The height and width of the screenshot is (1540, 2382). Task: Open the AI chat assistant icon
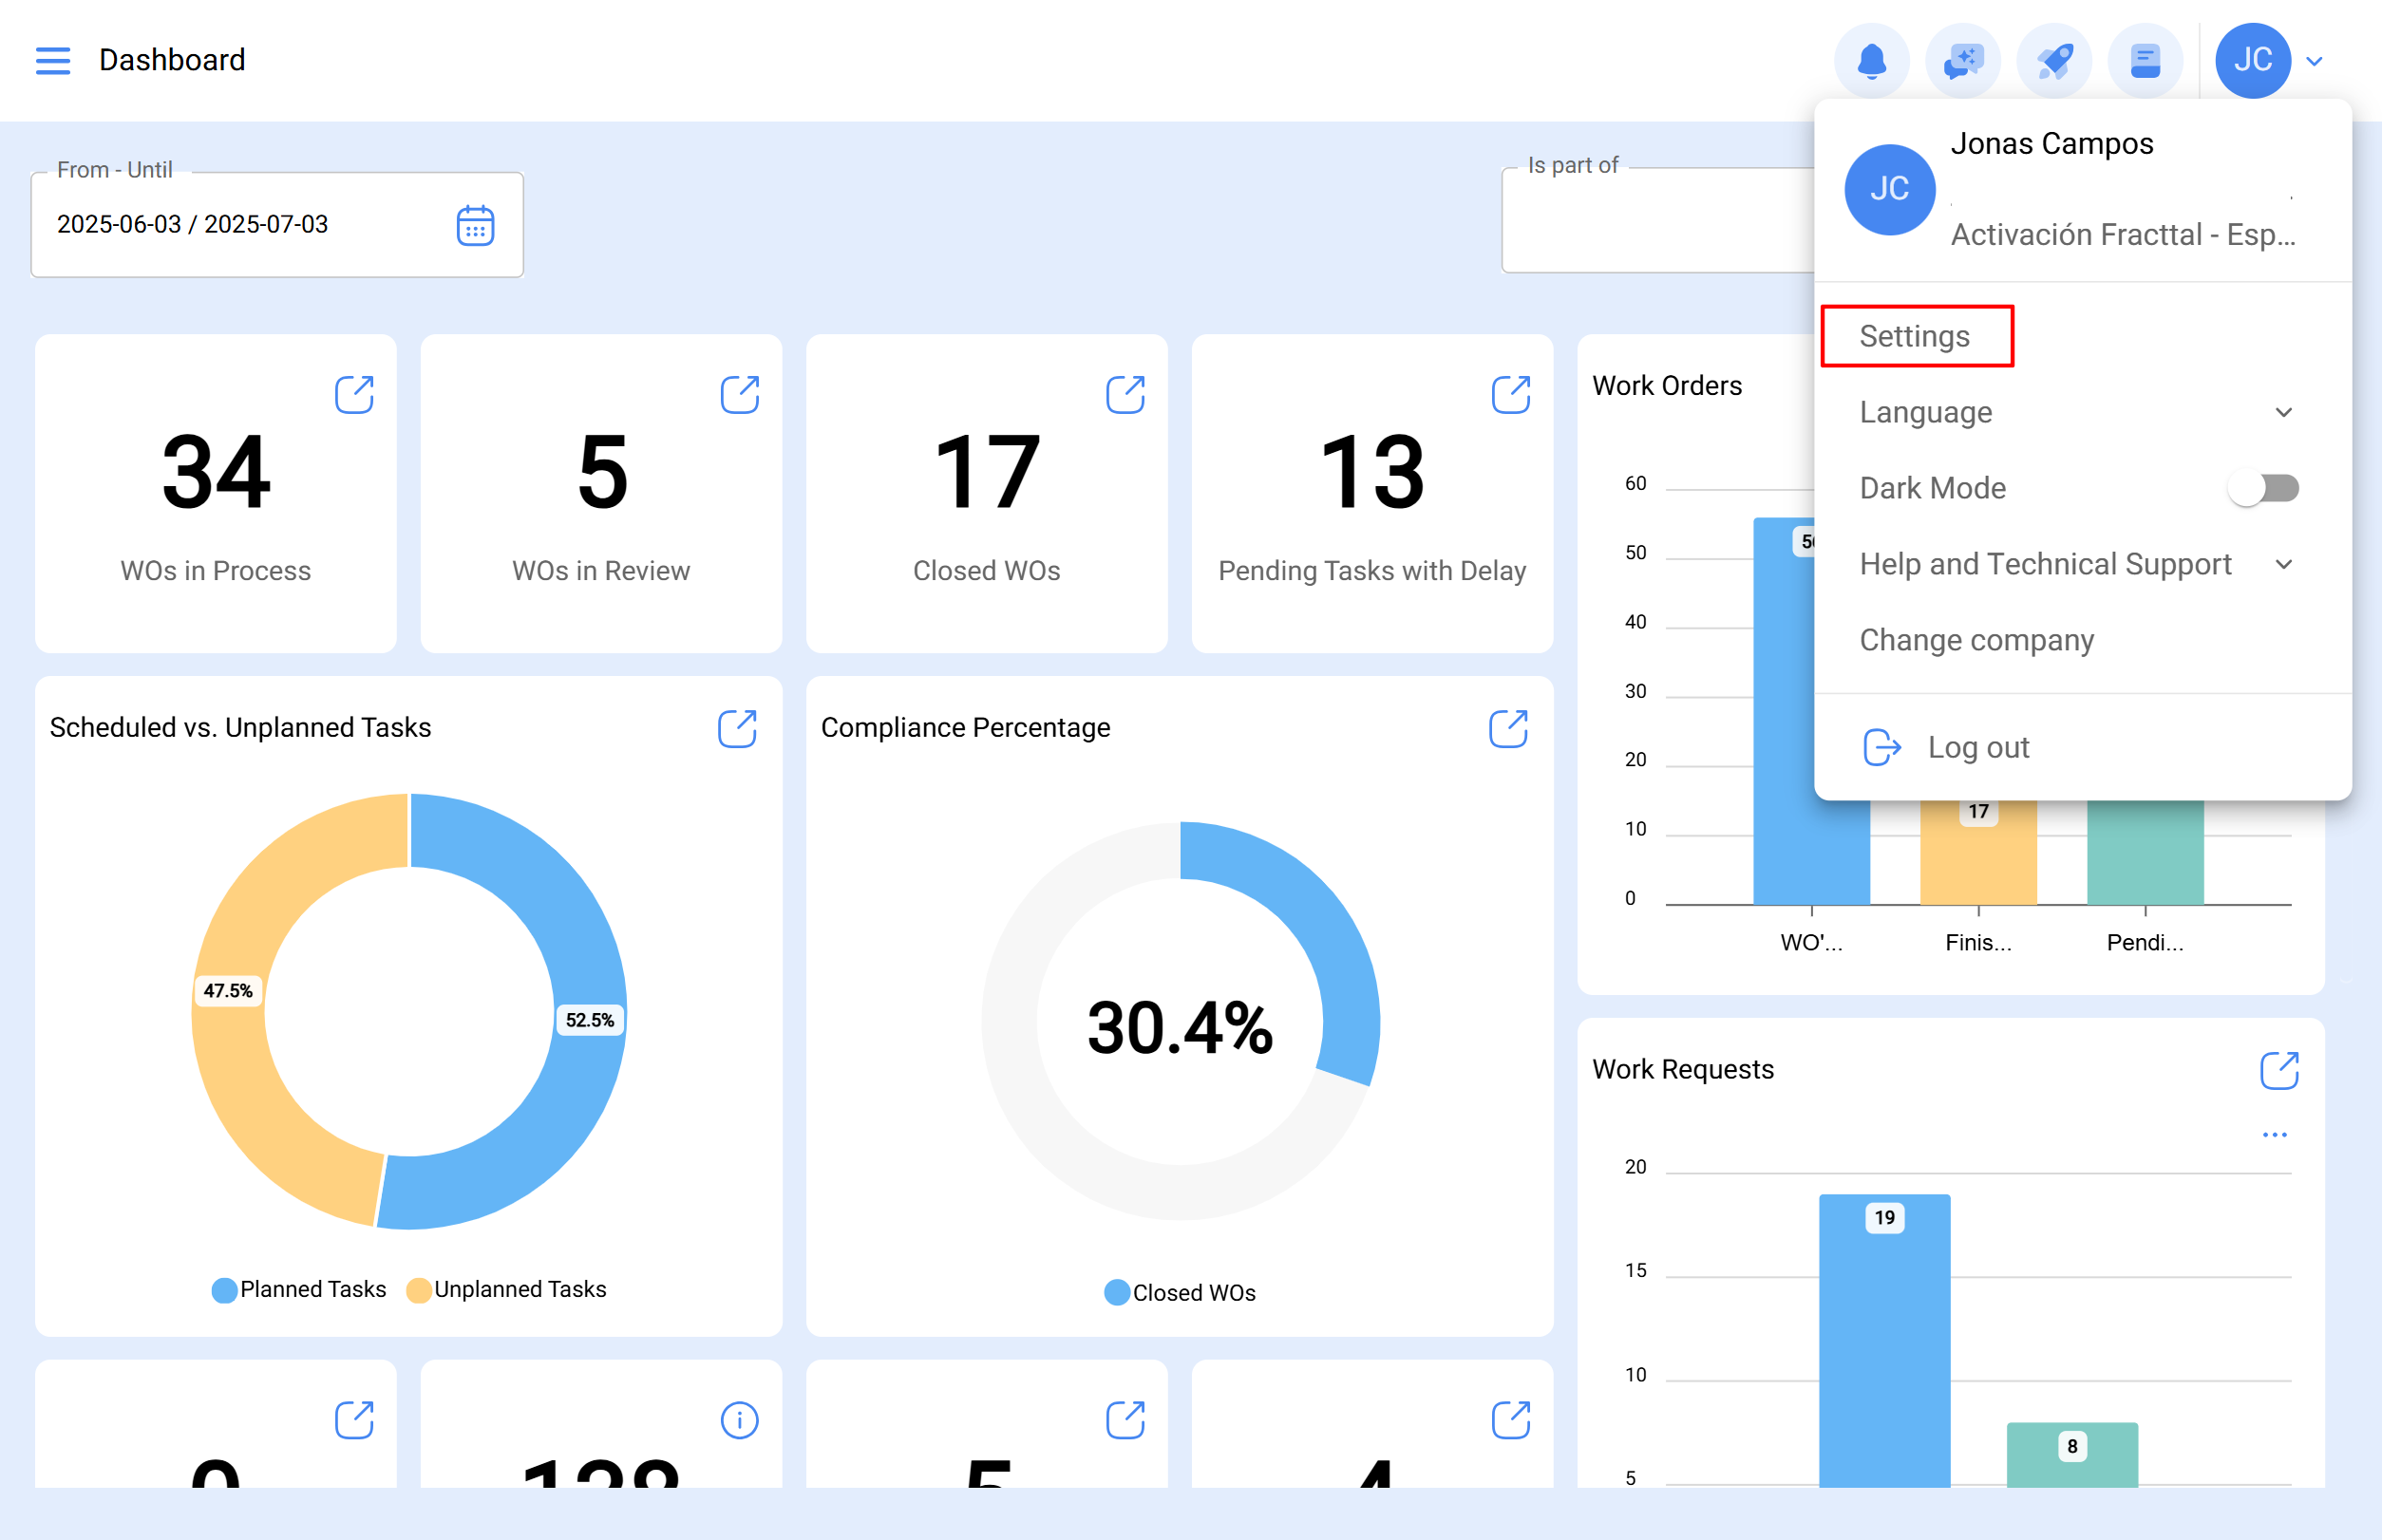coord(1962,61)
